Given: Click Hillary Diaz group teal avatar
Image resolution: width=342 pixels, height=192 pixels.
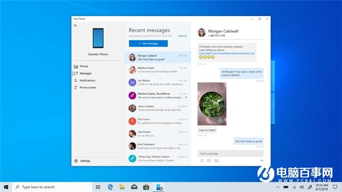Looking at the screenshot, I should (x=132, y=159).
